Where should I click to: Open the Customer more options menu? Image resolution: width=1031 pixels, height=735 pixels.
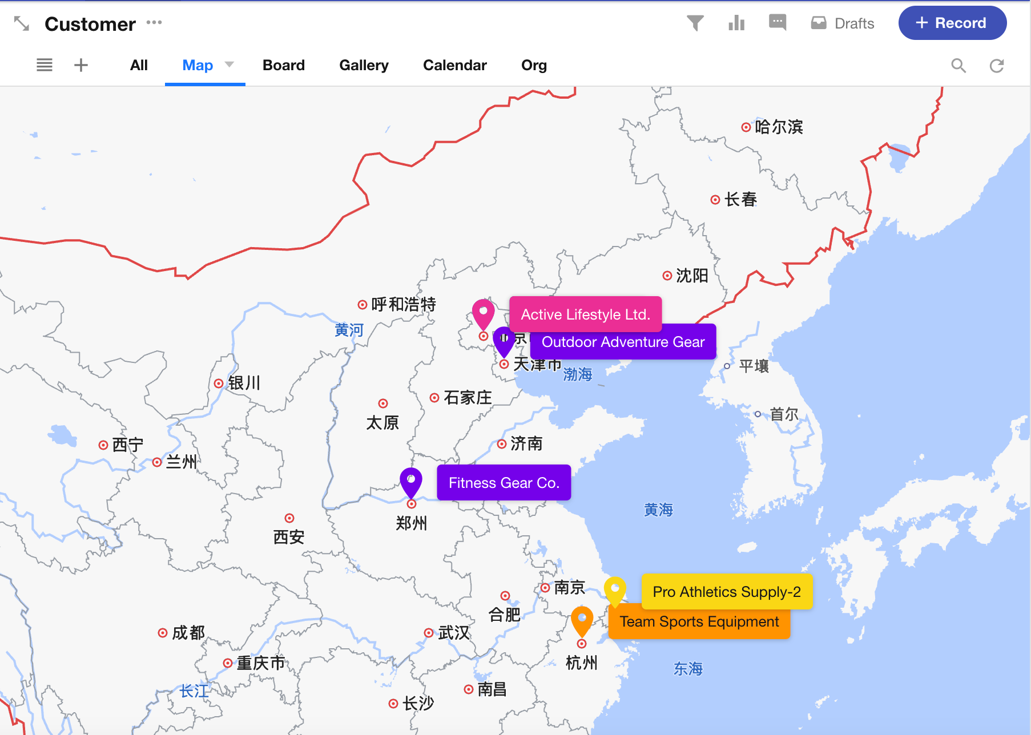point(154,23)
